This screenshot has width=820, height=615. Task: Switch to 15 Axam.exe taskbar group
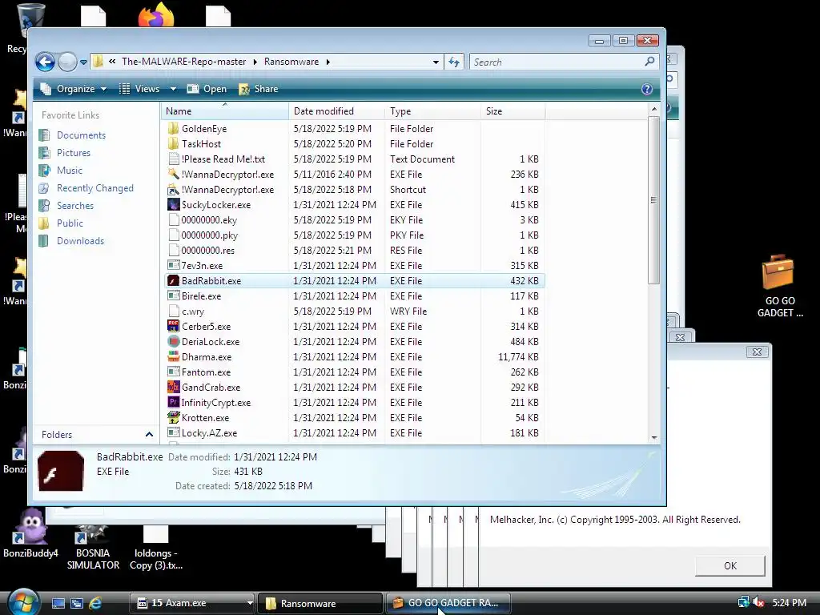coord(192,603)
